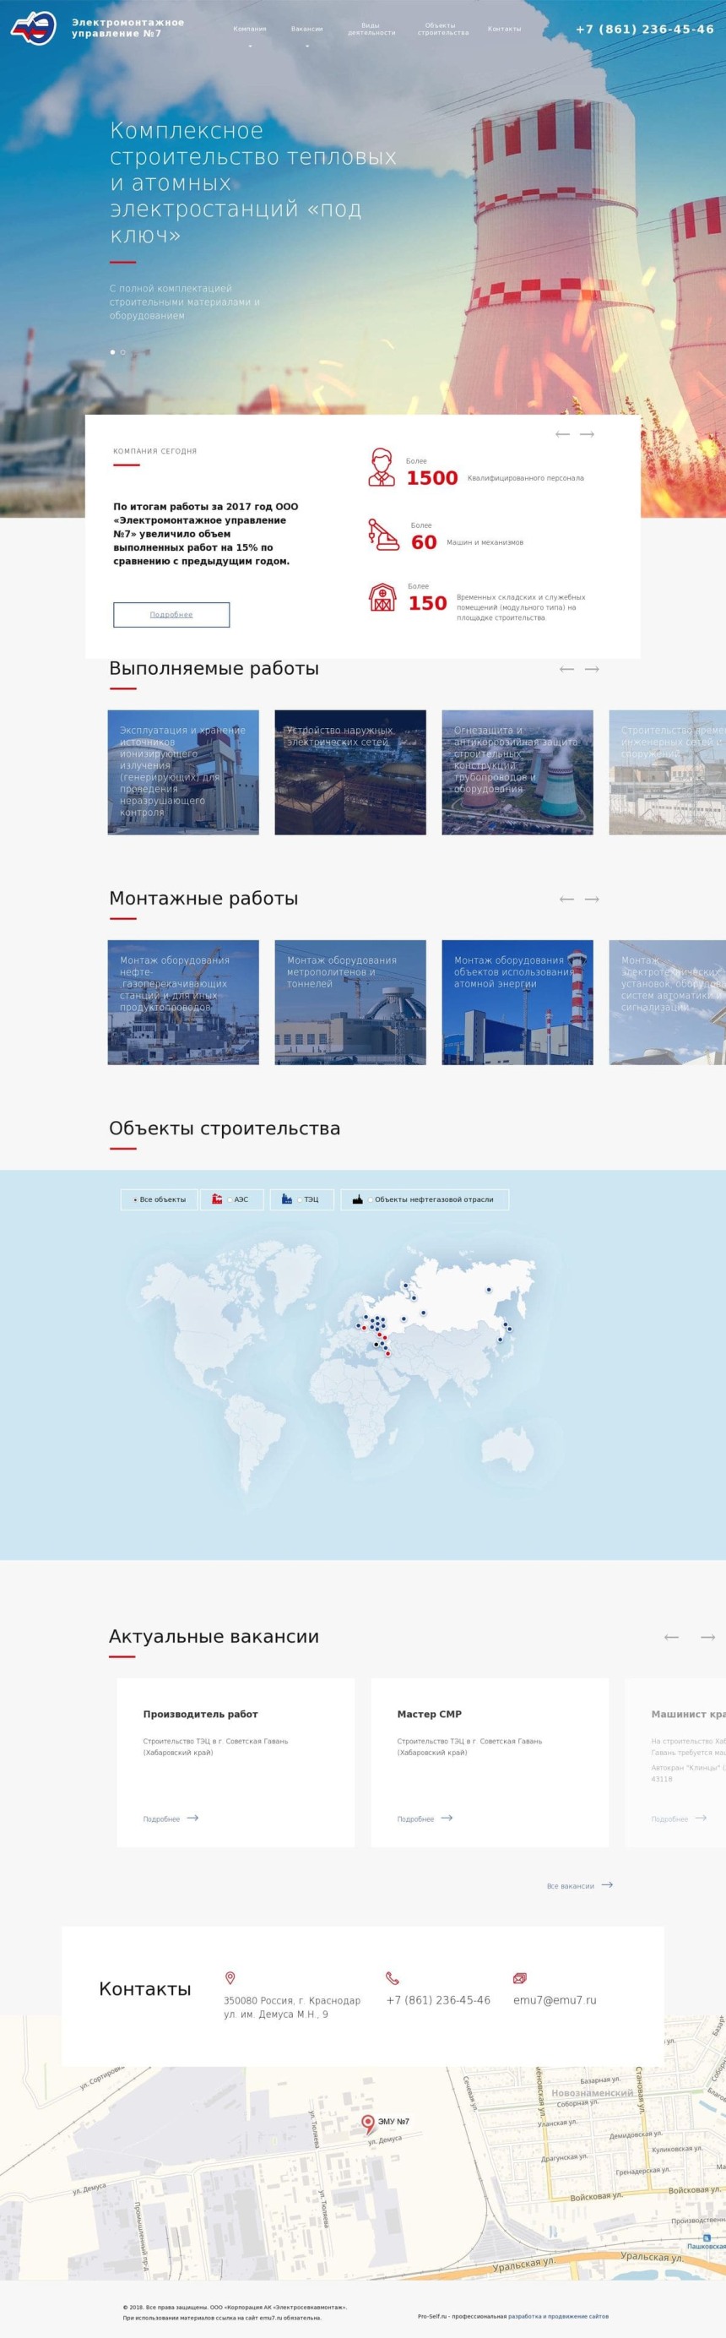Click the address location pin icon in Контакты
The height and width of the screenshot is (2338, 726).
pos(230,1977)
